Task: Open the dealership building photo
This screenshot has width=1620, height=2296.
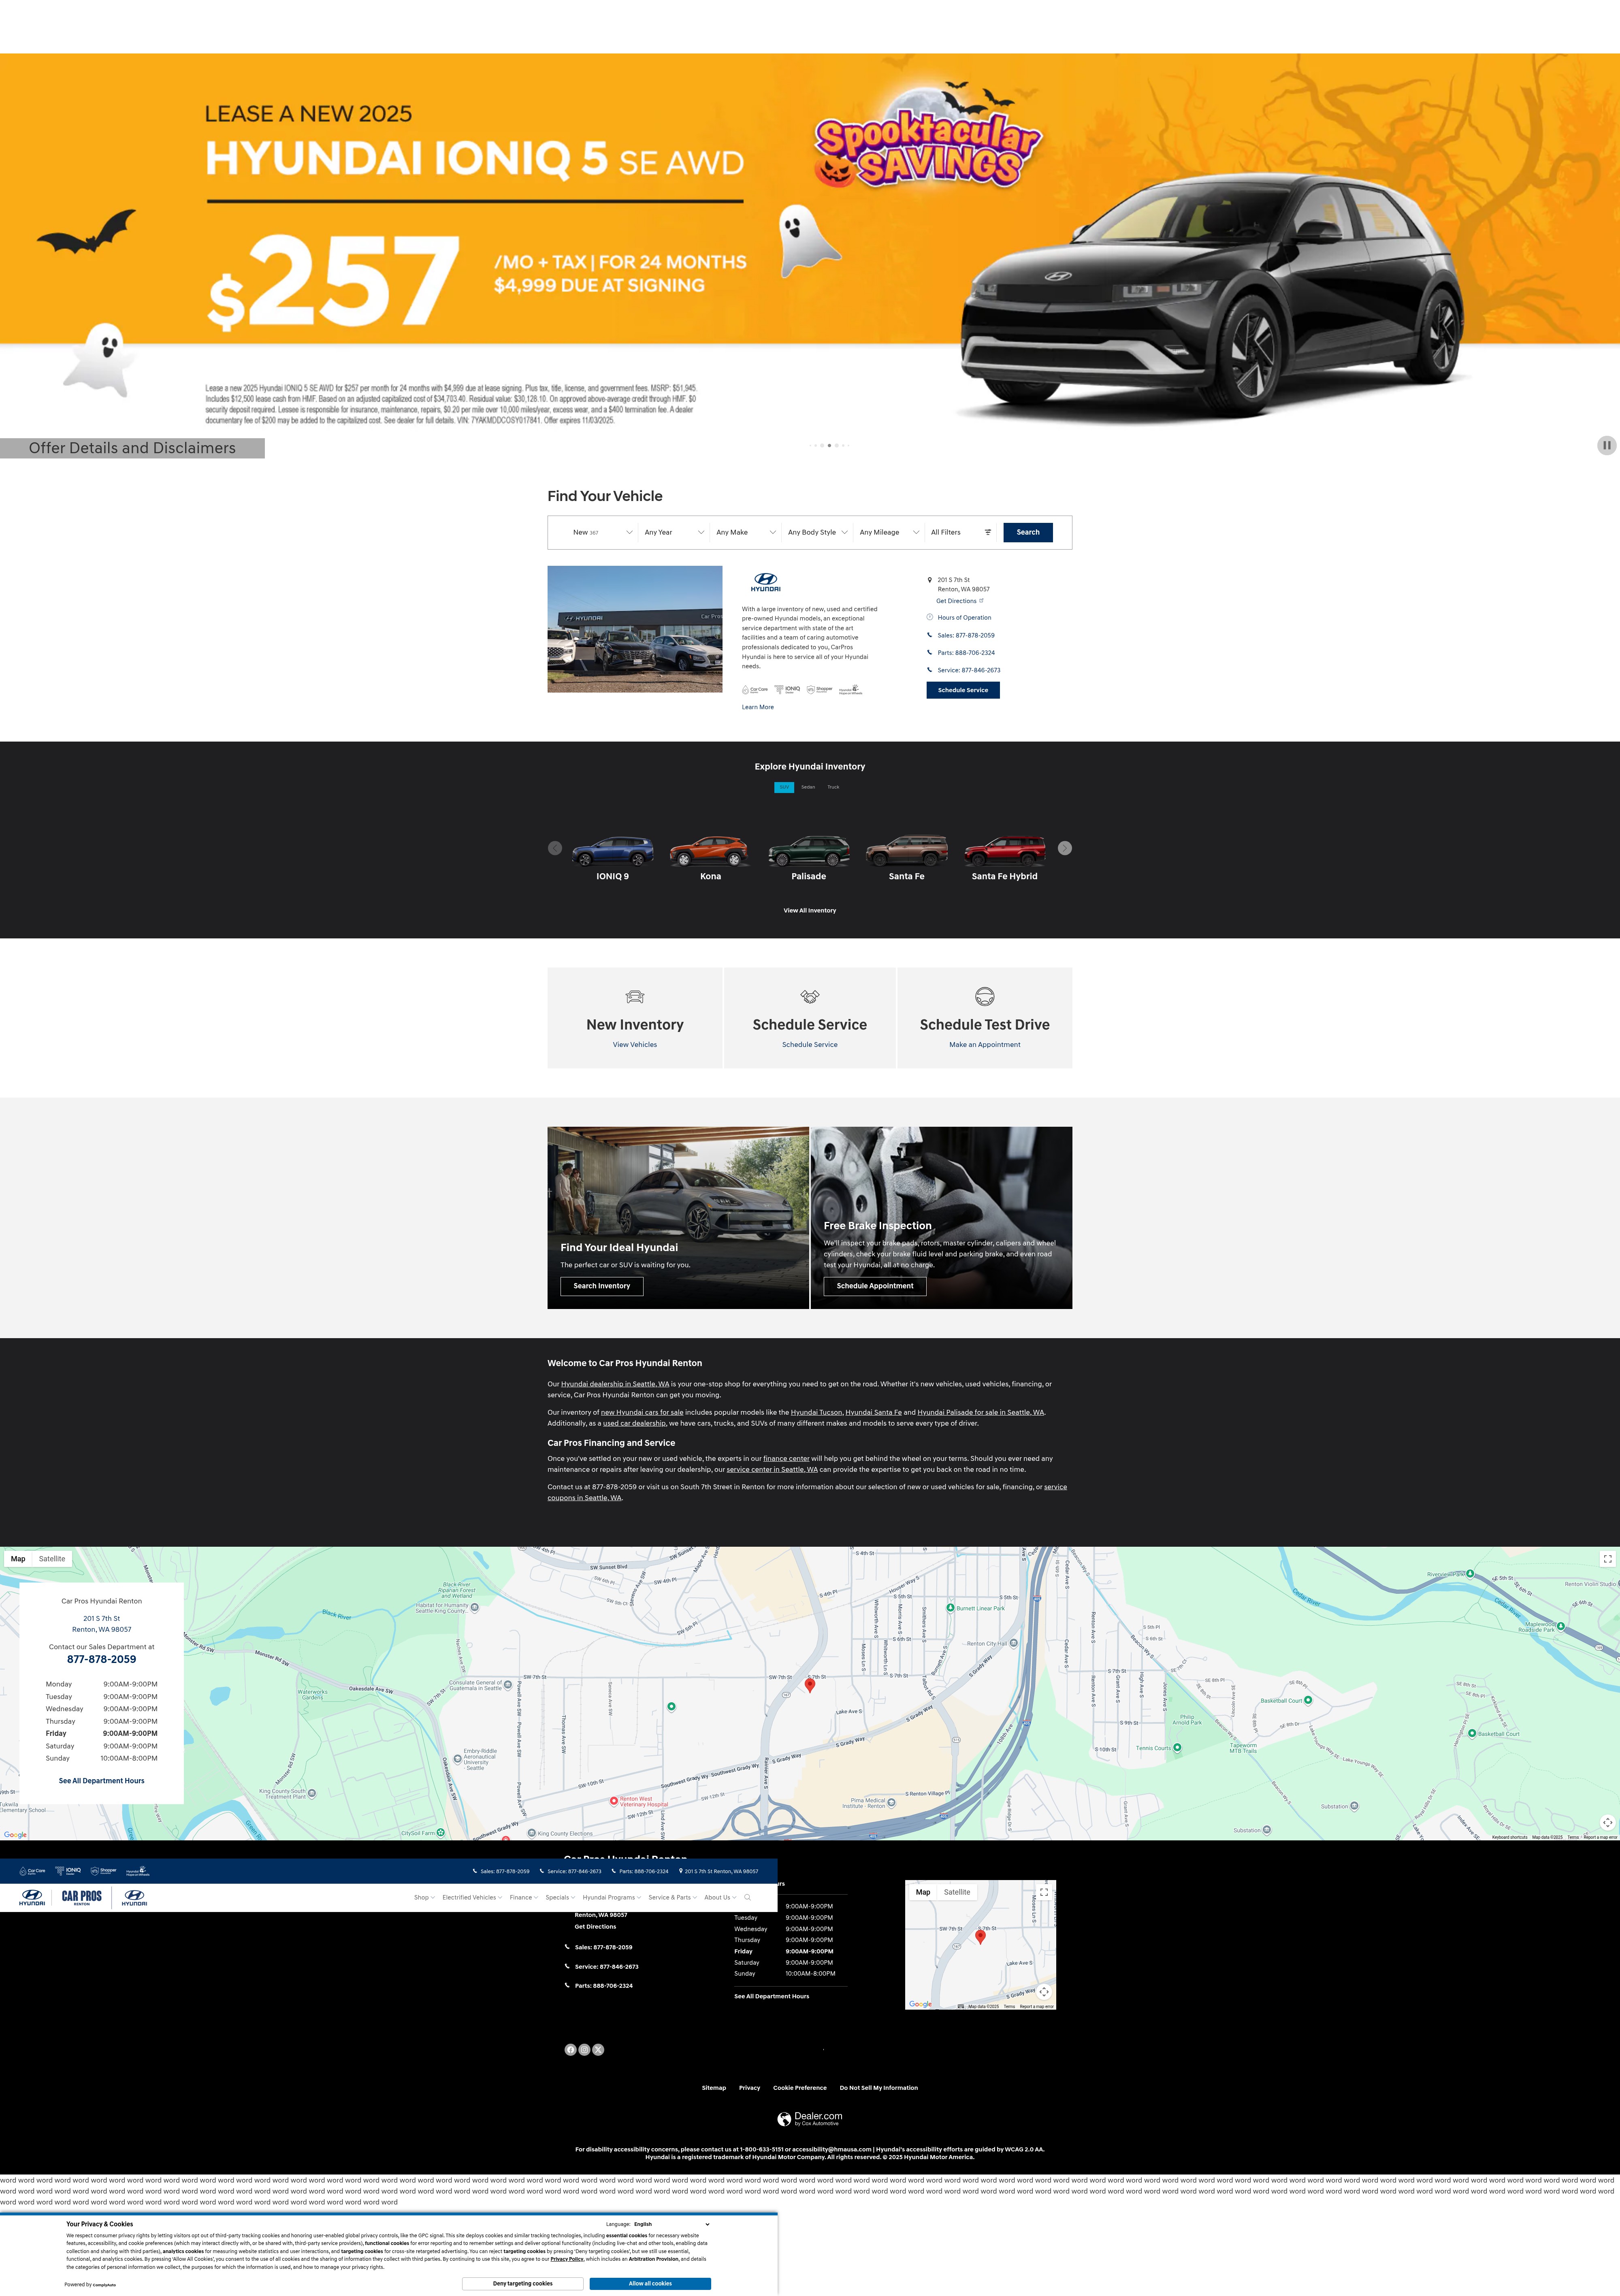Action: coord(635,629)
